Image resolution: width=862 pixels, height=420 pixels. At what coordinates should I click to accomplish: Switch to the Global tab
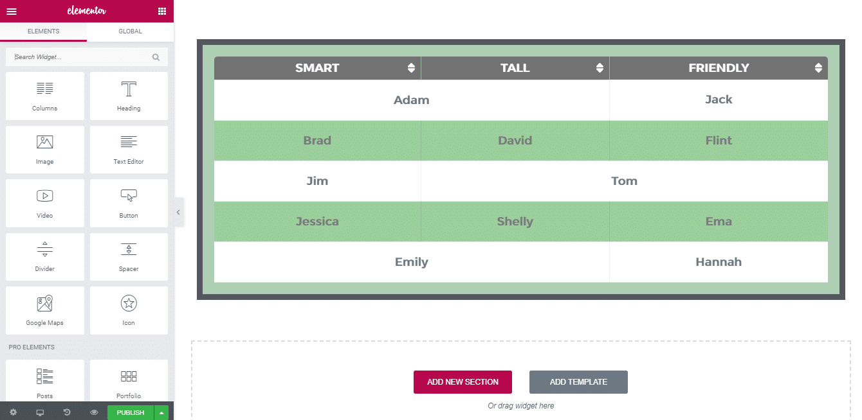(x=130, y=31)
